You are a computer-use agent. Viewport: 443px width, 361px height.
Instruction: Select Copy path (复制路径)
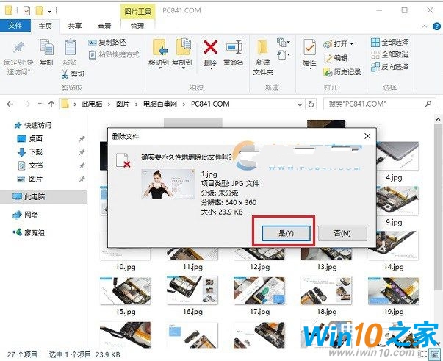tap(107, 43)
